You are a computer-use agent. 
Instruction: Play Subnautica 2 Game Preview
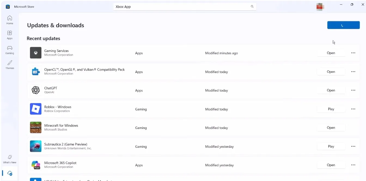click(331, 146)
